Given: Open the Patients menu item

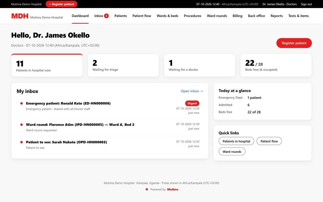Looking at the screenshot, I should point(121,16).
